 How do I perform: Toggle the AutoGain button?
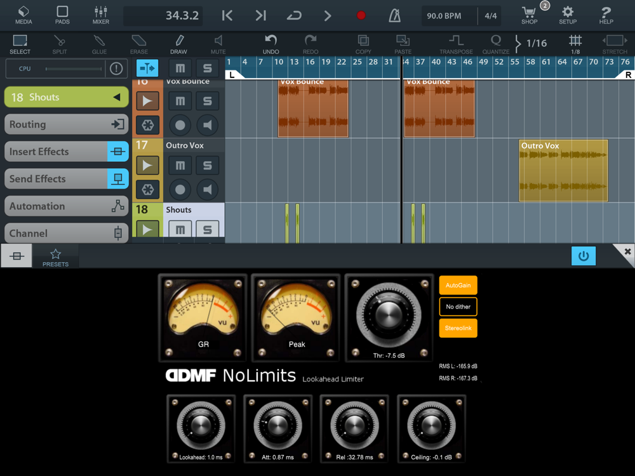458,286
